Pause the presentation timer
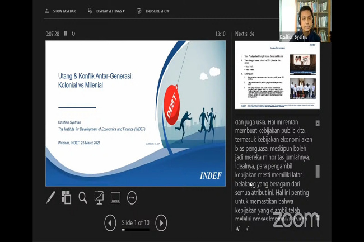Screen dimensions: 364x242 click(65, 34)
